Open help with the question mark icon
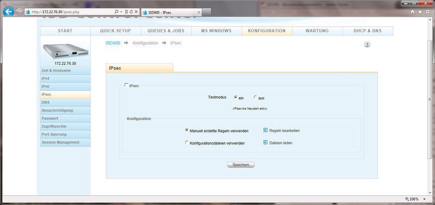 coord(367,45)
